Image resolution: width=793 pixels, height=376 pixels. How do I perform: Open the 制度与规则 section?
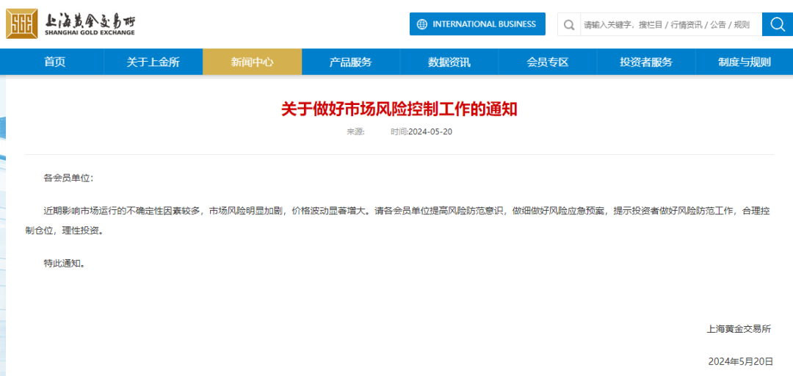pos(745,62)
